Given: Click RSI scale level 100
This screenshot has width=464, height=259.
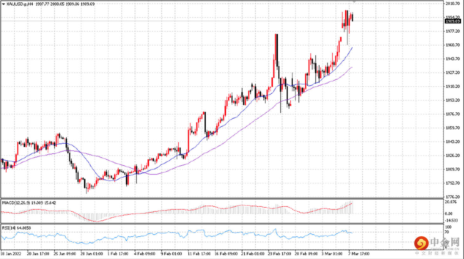Looking at the screenshot, I should click(448, 227).
